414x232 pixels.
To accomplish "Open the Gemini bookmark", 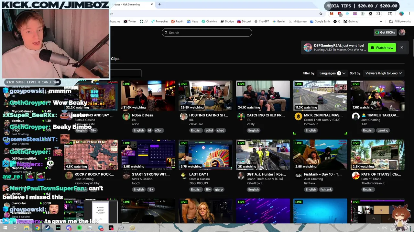I will [x=278, y=22].
